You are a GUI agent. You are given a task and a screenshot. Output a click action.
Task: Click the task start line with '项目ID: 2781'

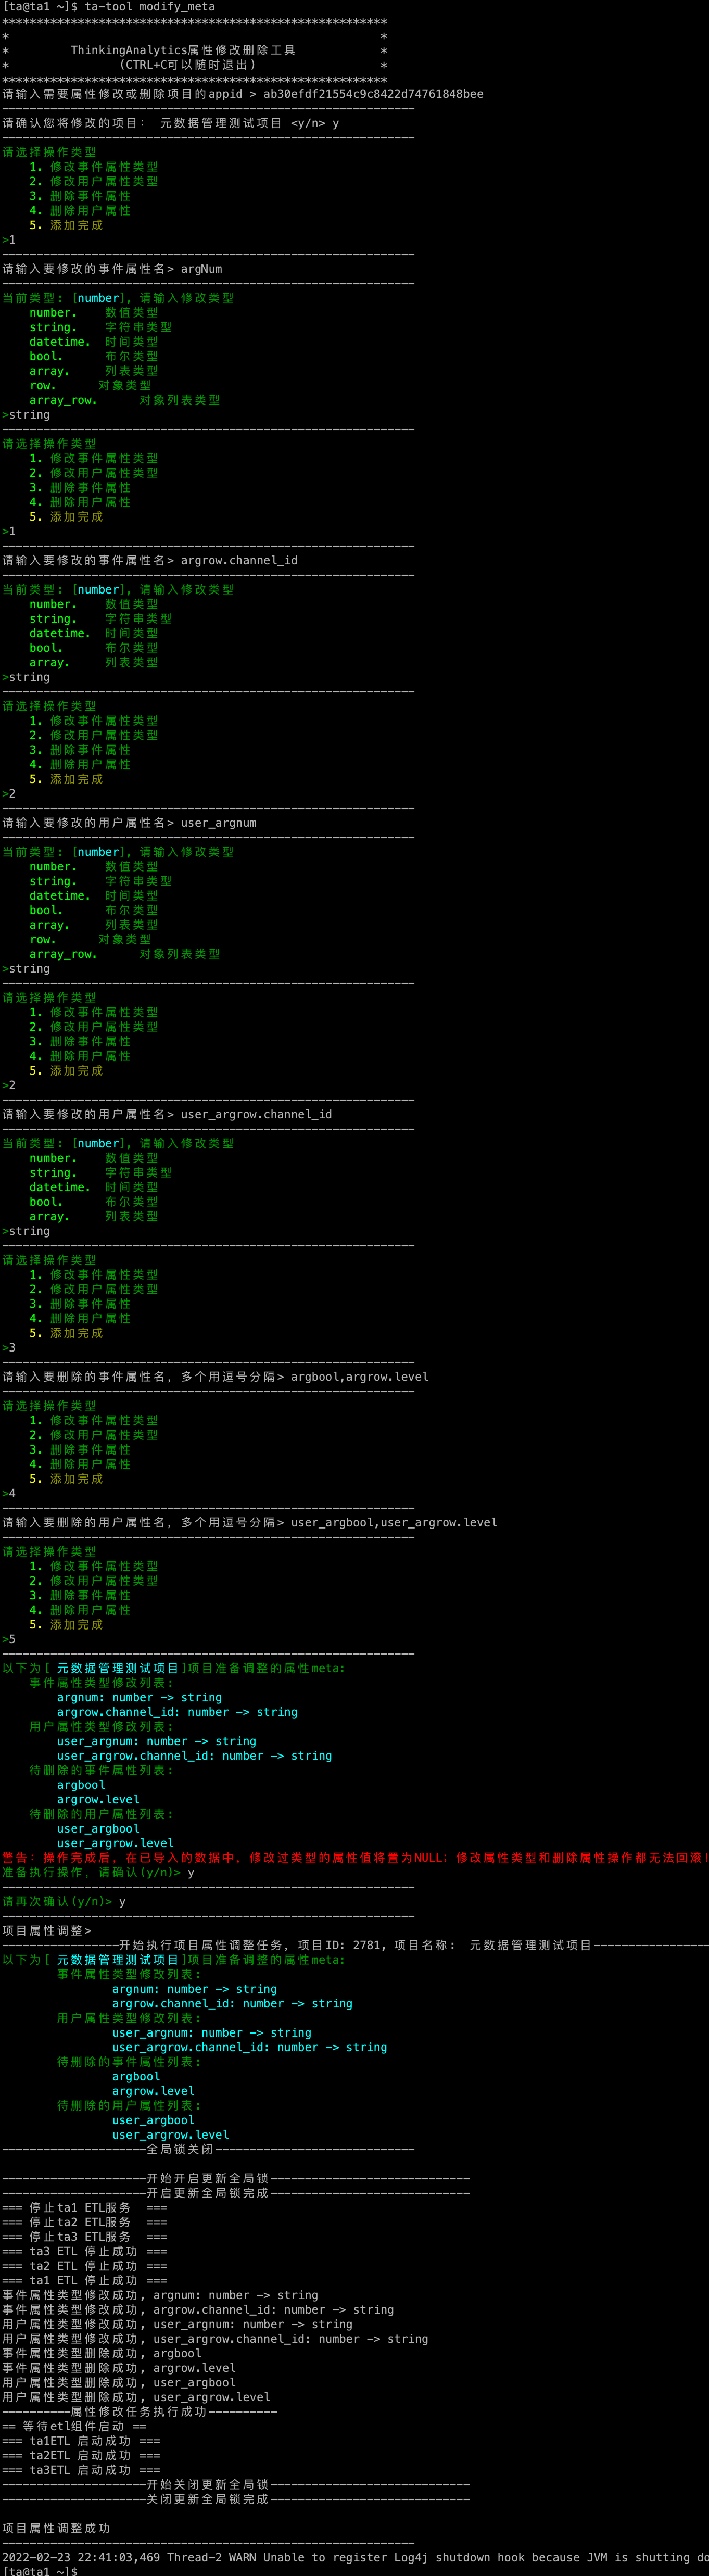point(355,1946)
